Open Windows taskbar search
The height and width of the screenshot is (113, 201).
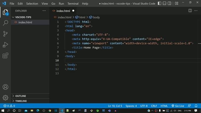click(8, 110)
